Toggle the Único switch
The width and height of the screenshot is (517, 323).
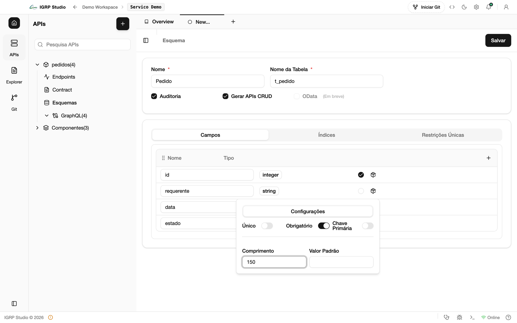coord(267,226)
